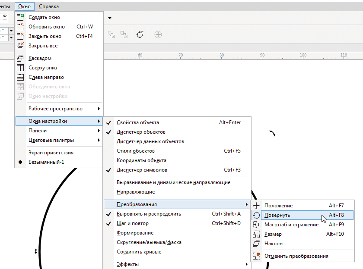Click the convert-to-curves toolbar icon

(140, 34)
